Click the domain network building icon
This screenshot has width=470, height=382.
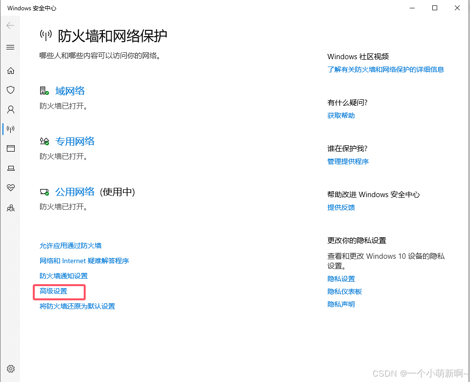click(x=45, y=90)
